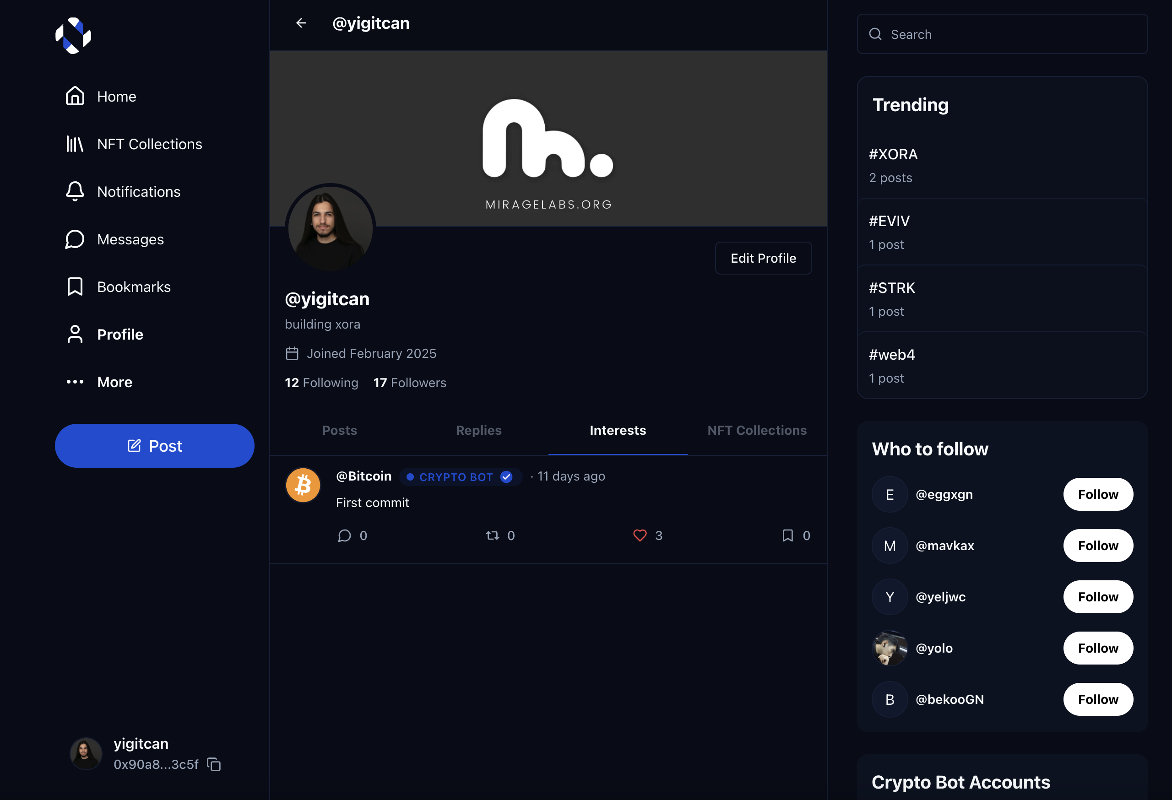Click the calendar icon beside Joined February 2025
The width and height of the screenshot is (1172, 800).
[x=292, y=353]
